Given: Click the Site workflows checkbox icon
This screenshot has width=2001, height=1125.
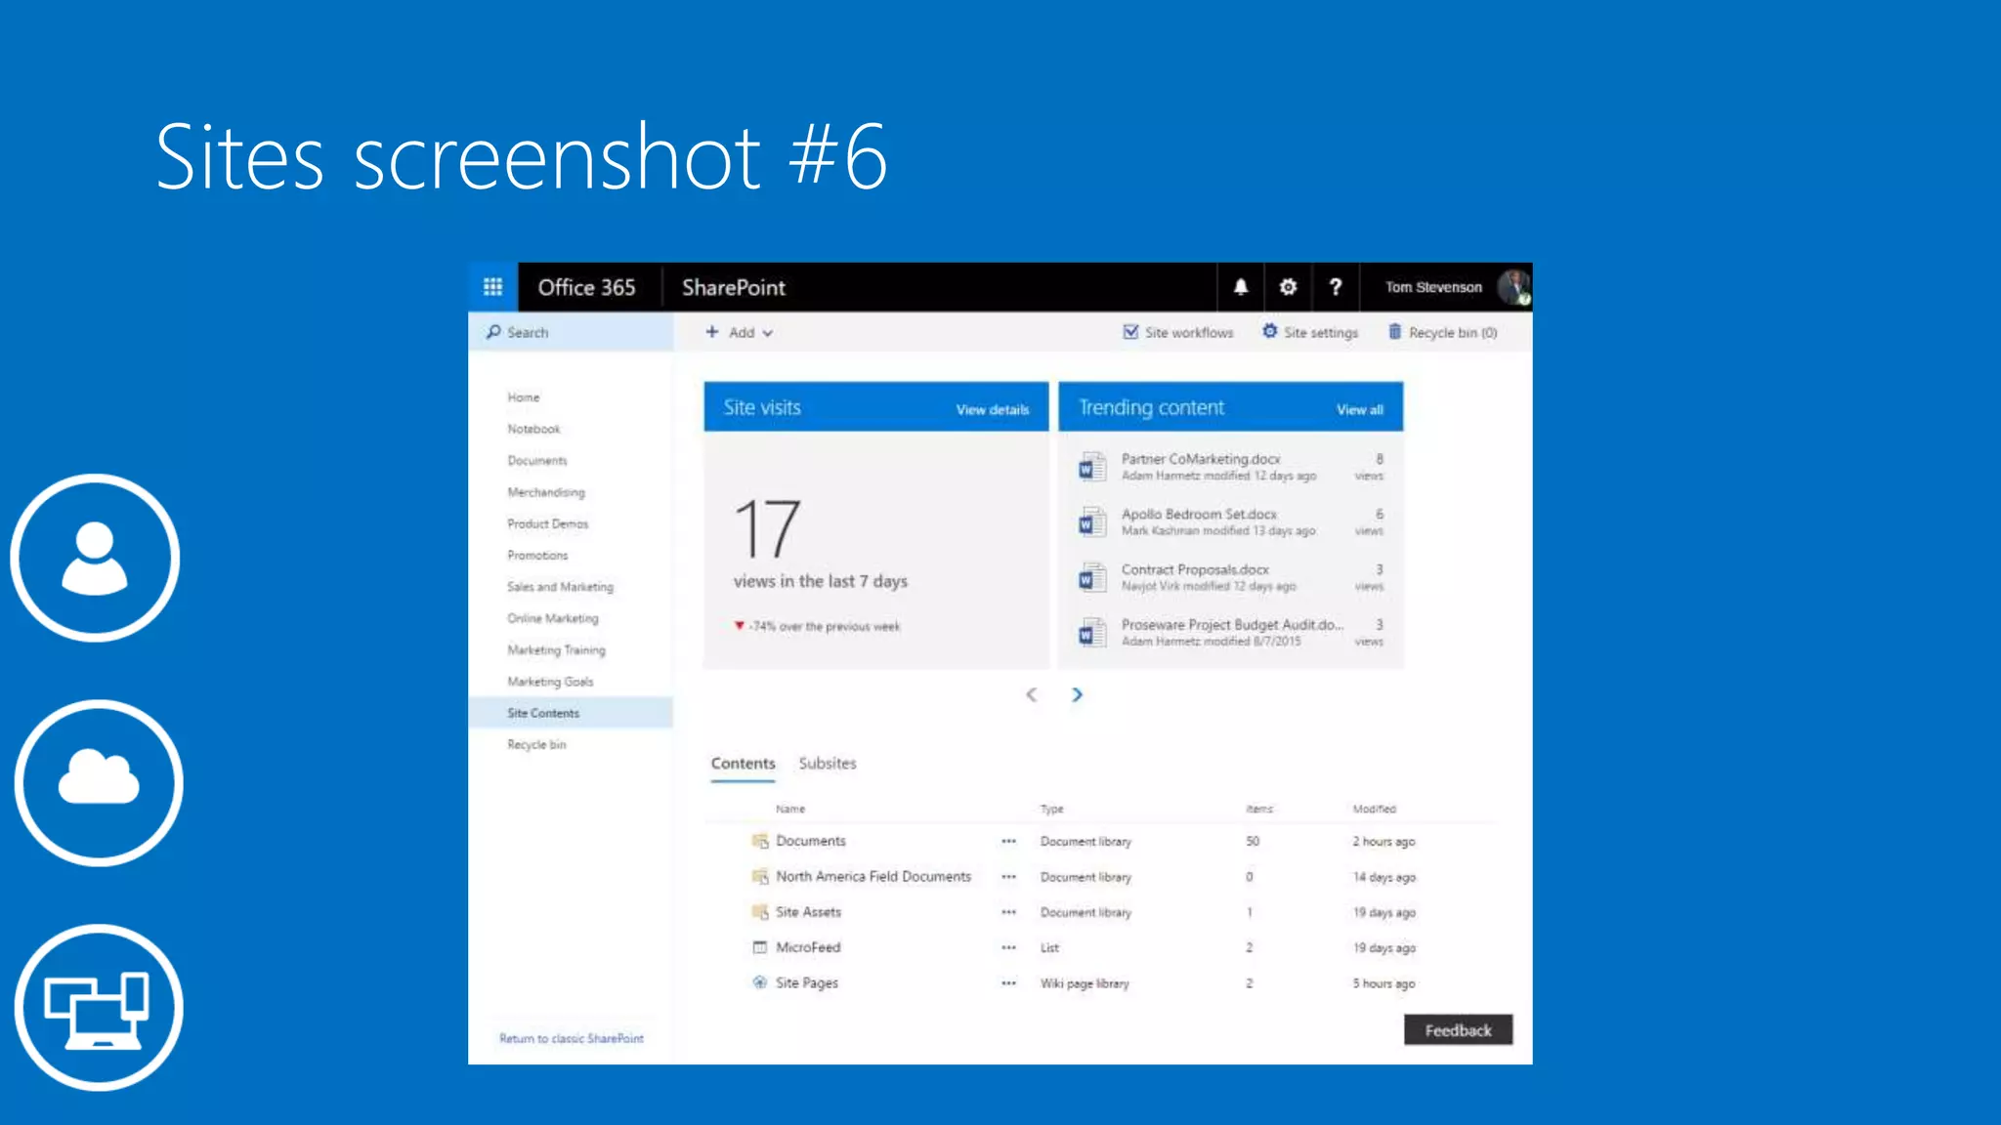Looking at the screenshot, I should click(x=1130, y=332).
